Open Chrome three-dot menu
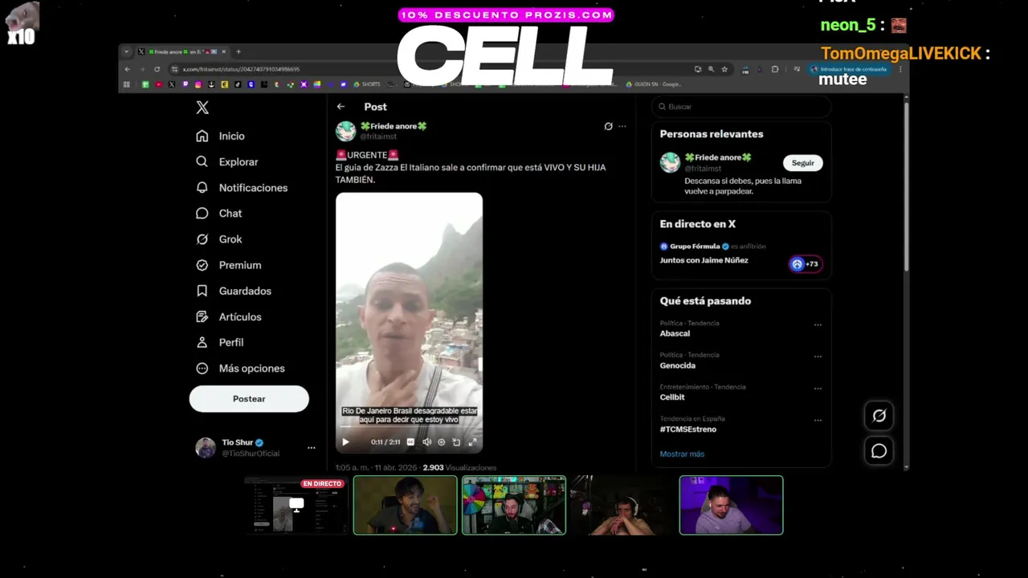Screen dimensions: 1028x578 tap(901, 69)
